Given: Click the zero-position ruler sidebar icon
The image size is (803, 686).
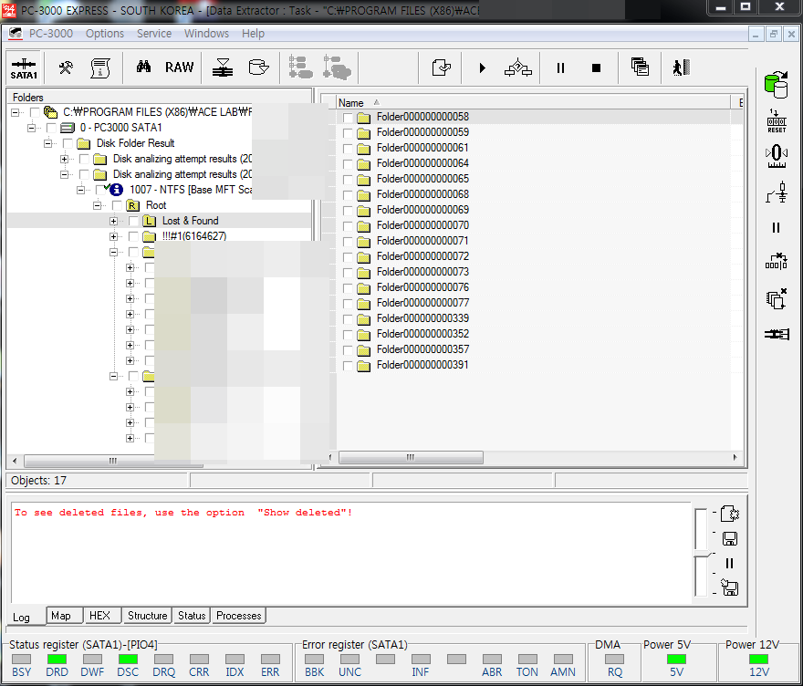Looking at the screenshot, I should (x=777, y=156).
